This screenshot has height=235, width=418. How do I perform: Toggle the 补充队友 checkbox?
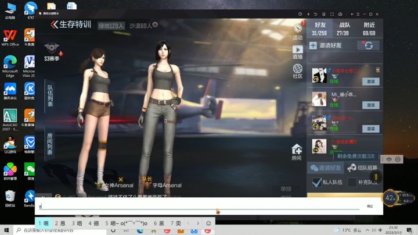(352, 182)
